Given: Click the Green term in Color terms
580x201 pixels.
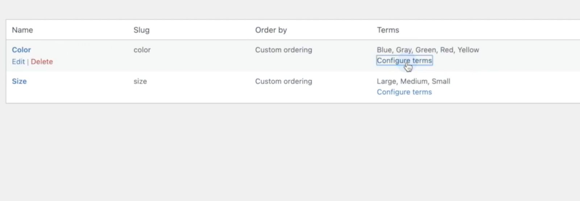Looking at the screenshot, I should point(426,50).
